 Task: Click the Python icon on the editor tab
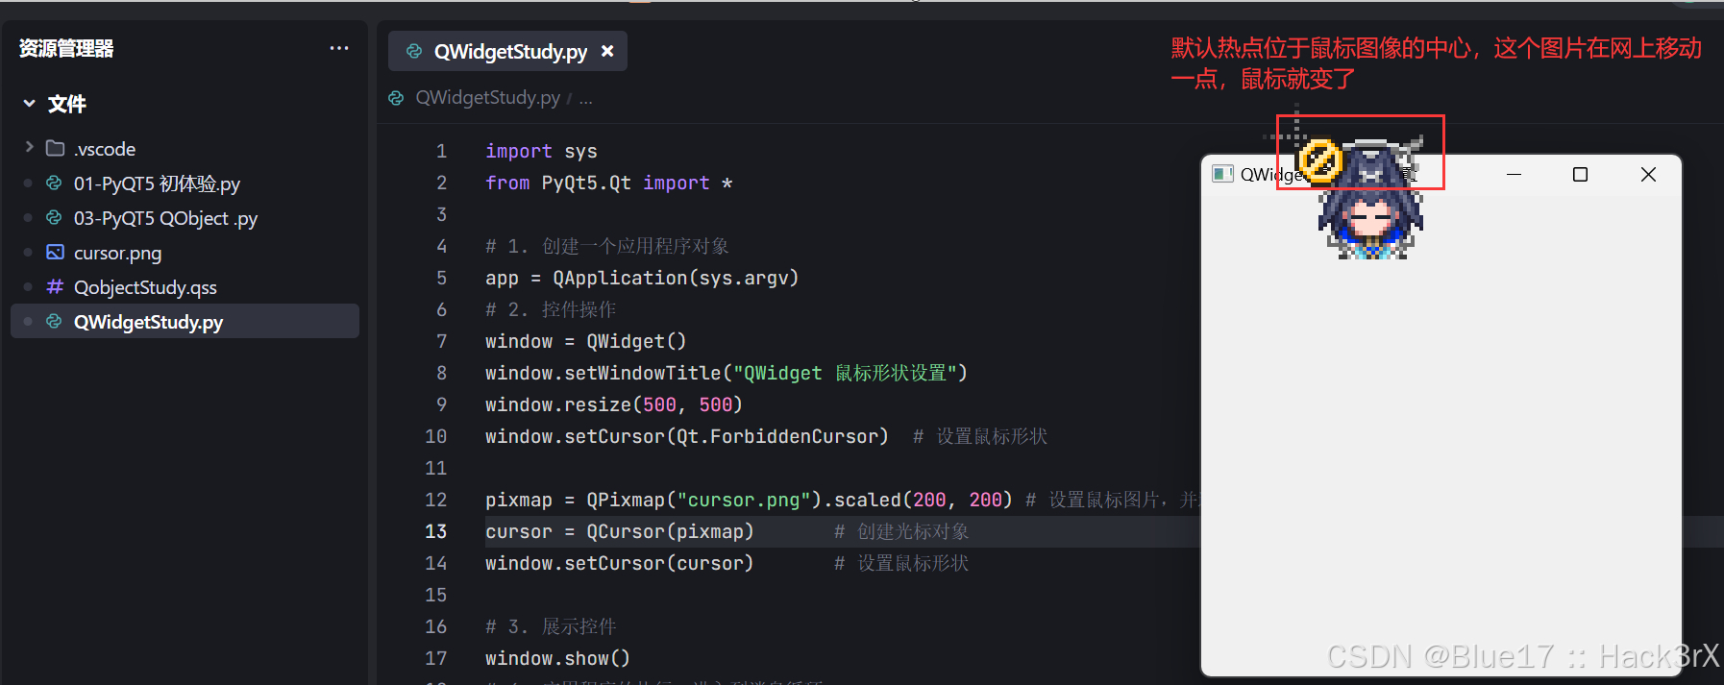click(x=414, y=51)
